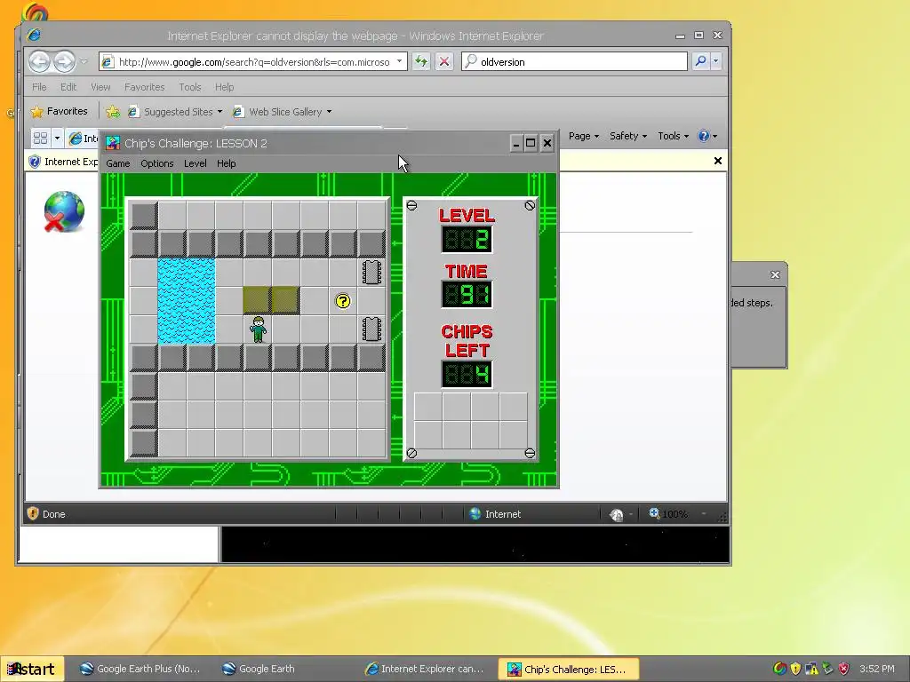
Task: Click the IE status bar shield icon
Action: coord(33,513)
